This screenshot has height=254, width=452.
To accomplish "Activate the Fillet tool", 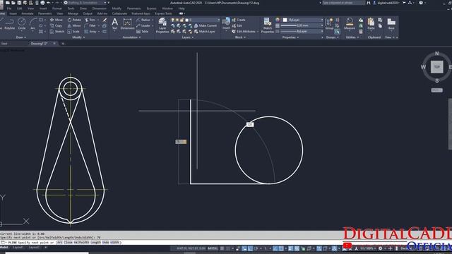I will [90, 25].
